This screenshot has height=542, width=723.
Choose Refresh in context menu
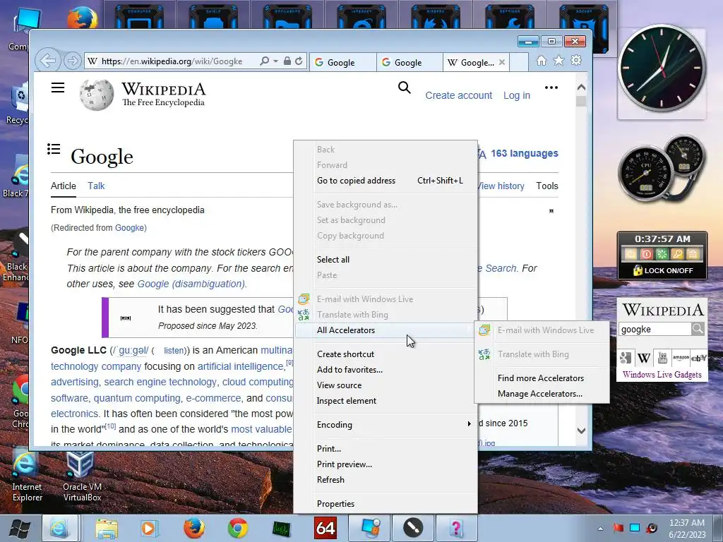[x=386, y=480]
